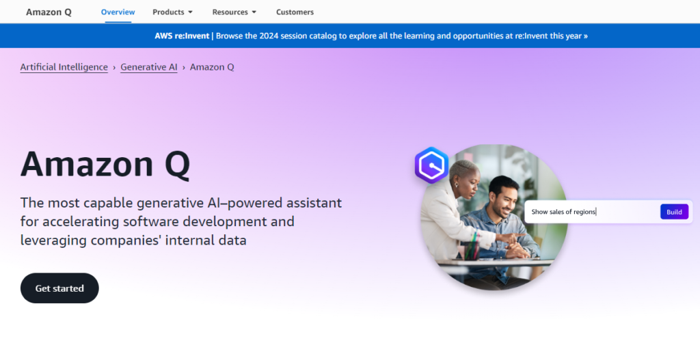700x360 pixels.
Task: Click the circular photo of two coworkers
Action: click(x=494, y=217)
